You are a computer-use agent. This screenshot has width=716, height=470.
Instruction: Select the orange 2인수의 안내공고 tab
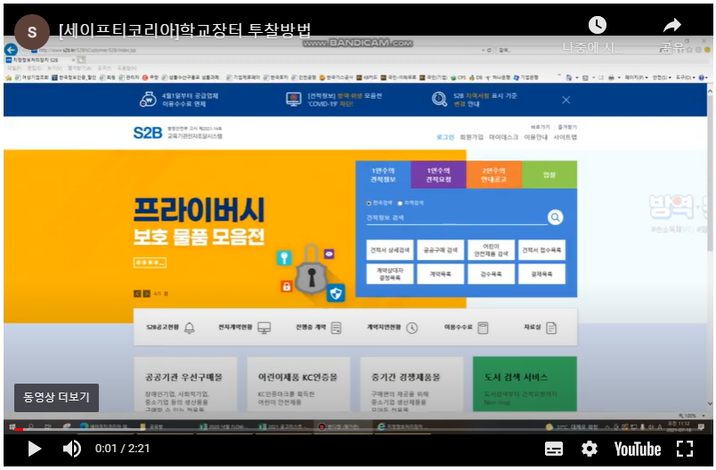pos(493,174)
